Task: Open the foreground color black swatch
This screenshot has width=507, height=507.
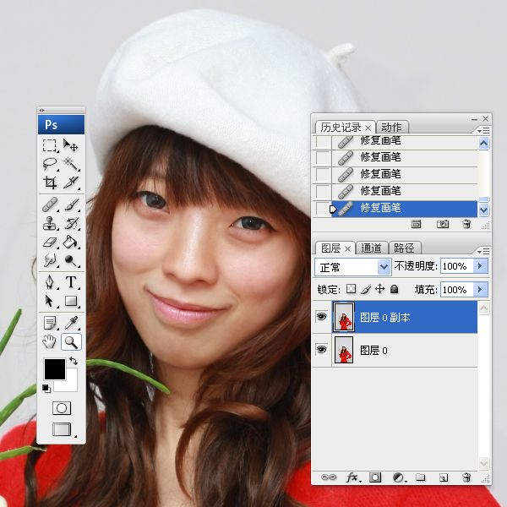Action: pos(55,369)
